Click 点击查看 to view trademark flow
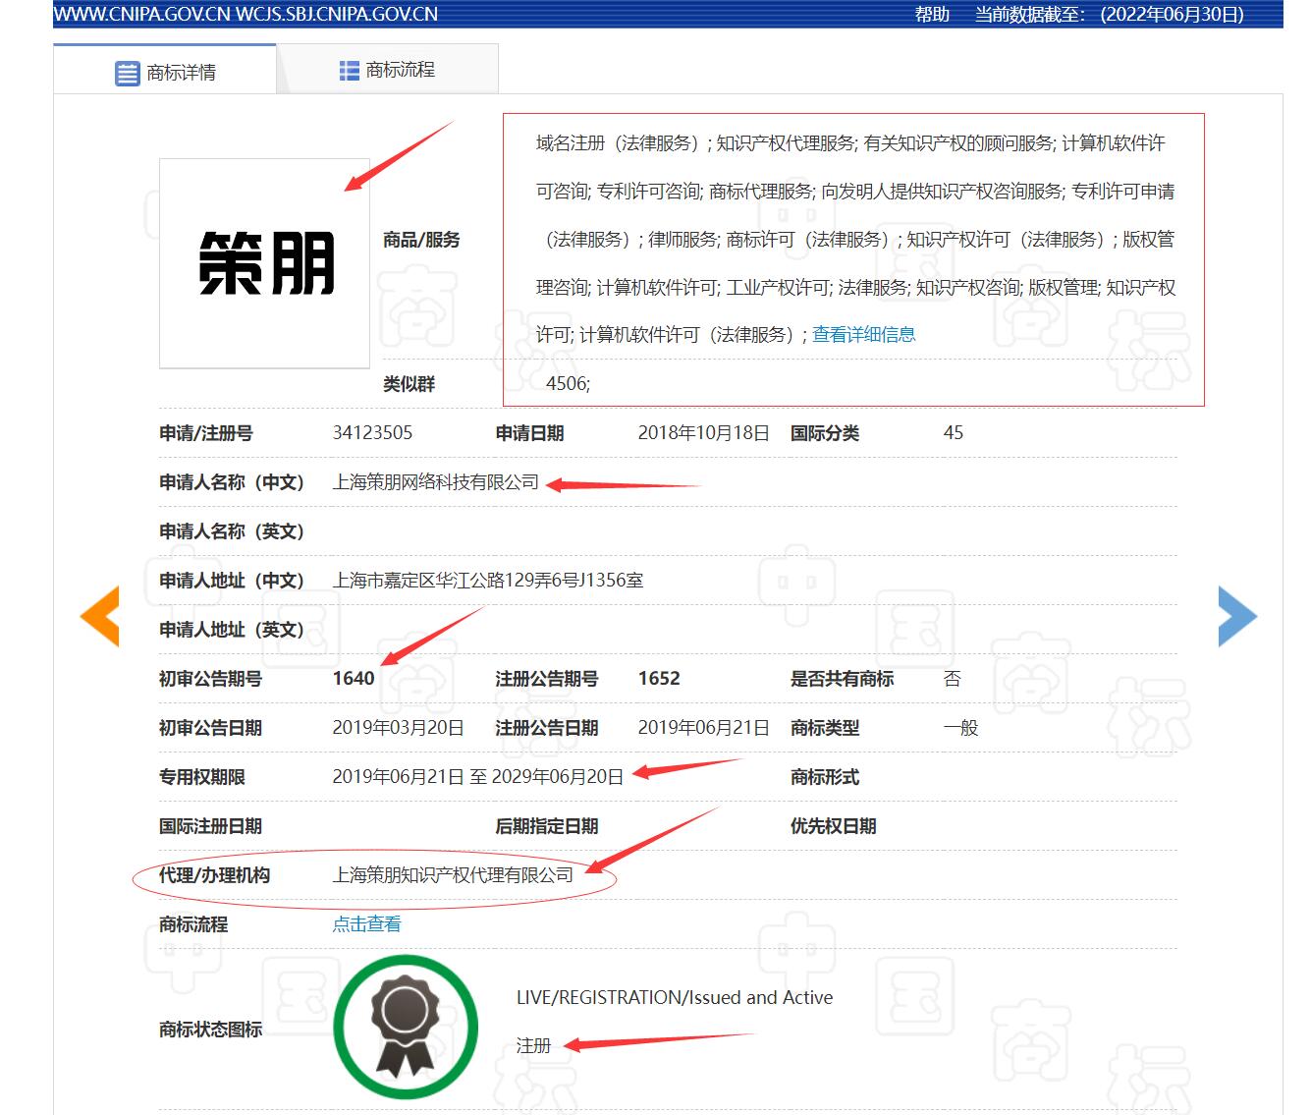 click(366, 924)
